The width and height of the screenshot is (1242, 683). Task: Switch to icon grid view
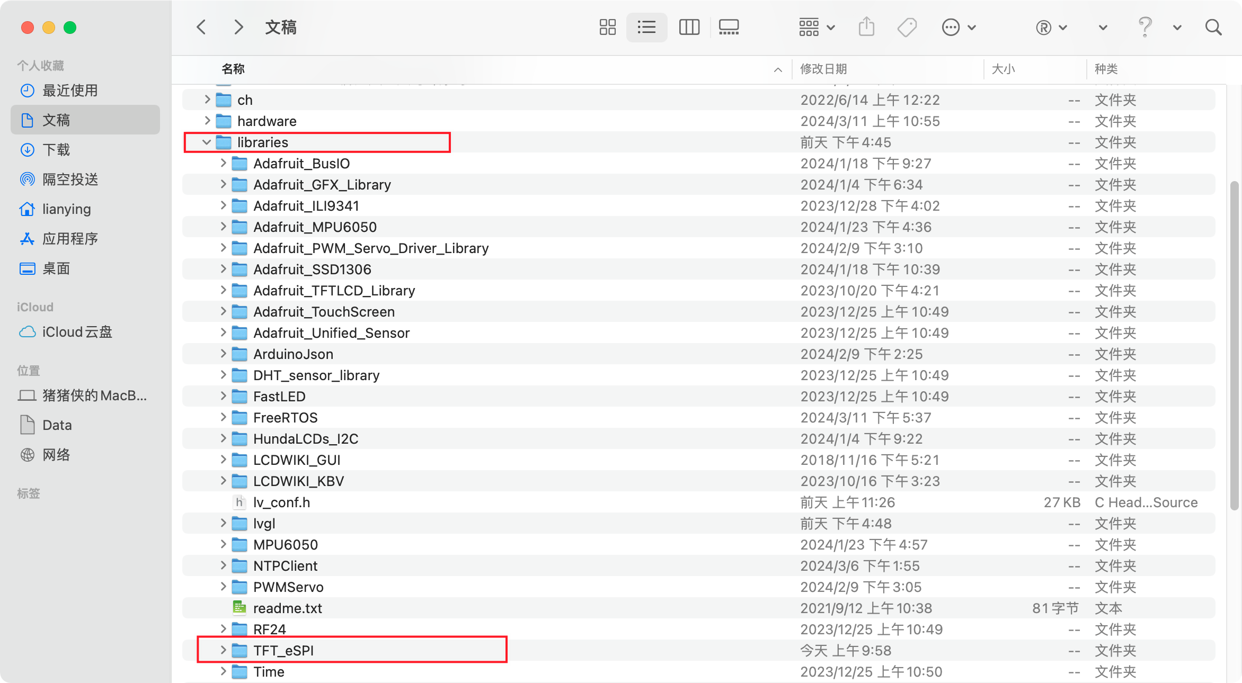click(607, 27)
